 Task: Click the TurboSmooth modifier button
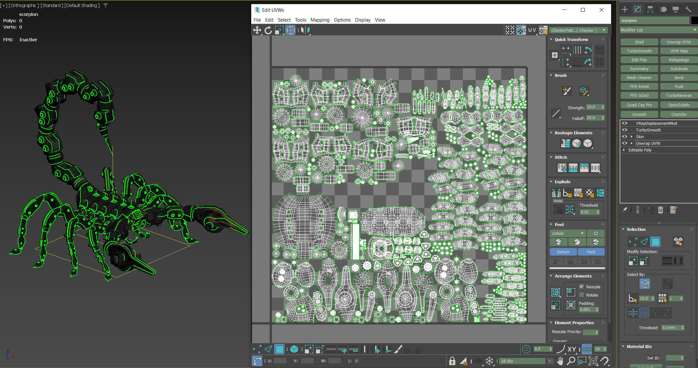click(639, 51)
